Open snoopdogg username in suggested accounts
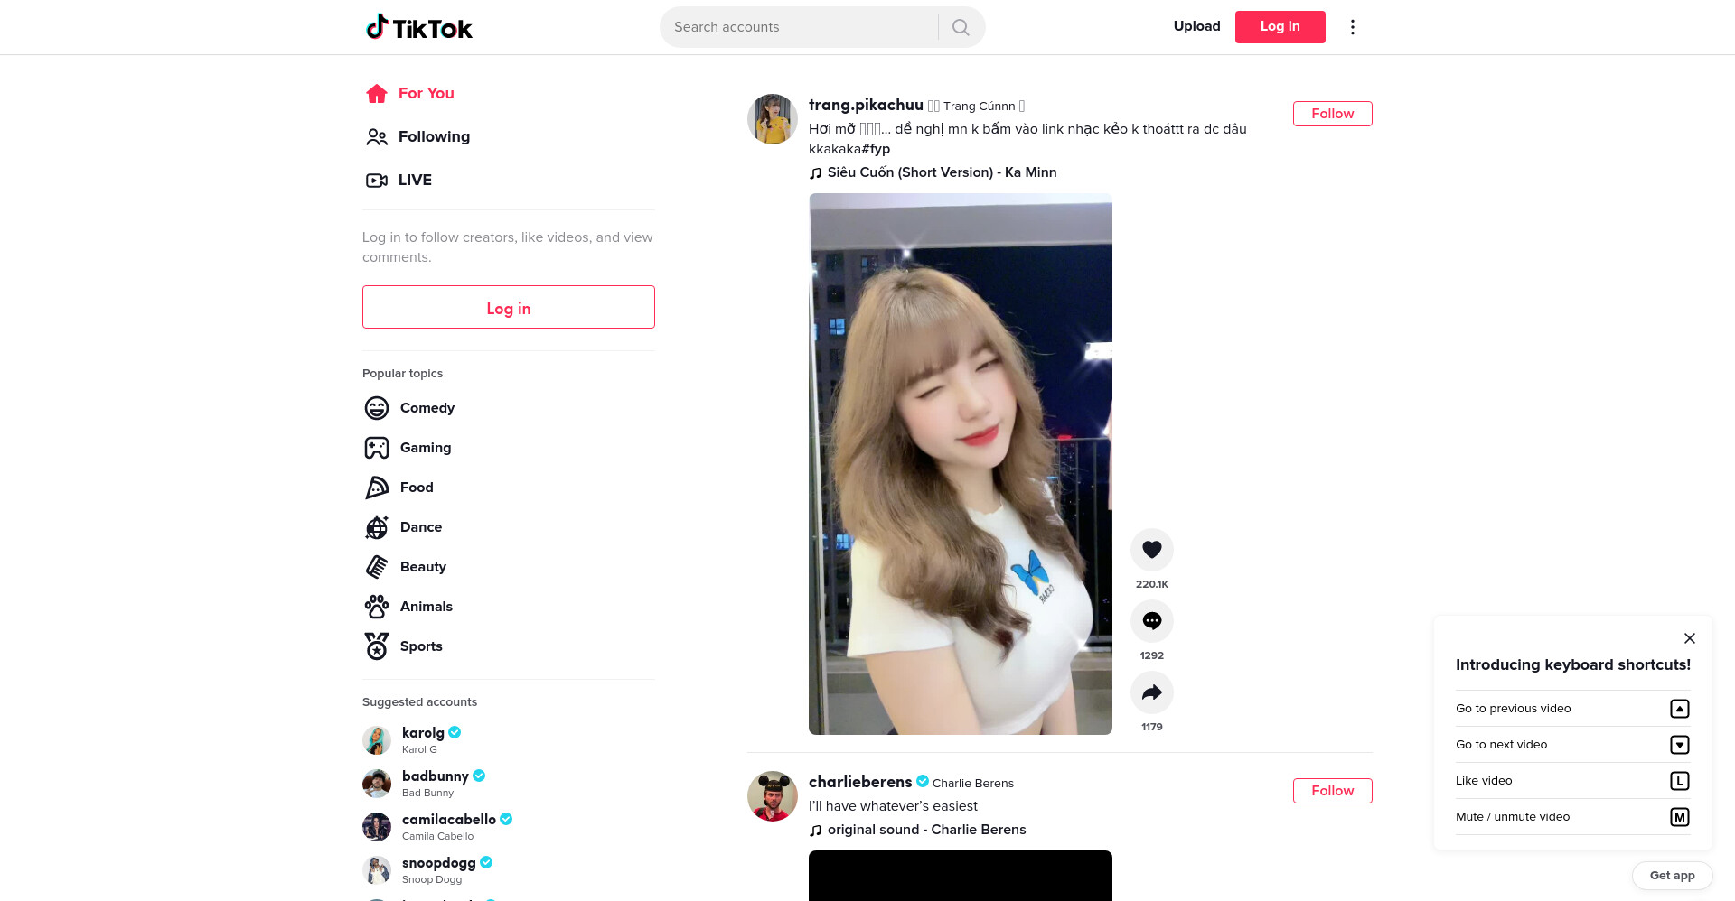This screenshot has width=1735, height=901. (x=439, y=863)
